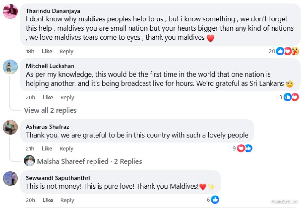Click the 21h timestamp on Asharus's comment
This screenshot has width=304, height=208.
tap(30, 149)
